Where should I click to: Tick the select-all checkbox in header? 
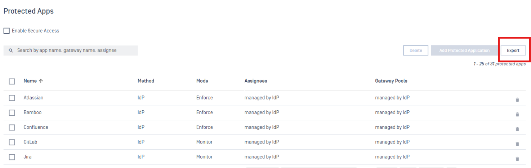click(x=12, y=81)
